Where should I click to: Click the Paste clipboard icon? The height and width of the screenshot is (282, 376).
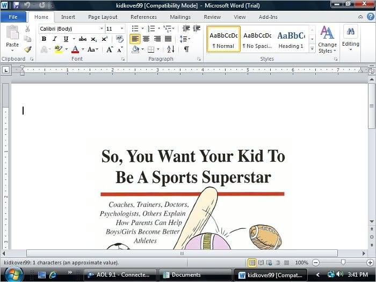coord(12,32)
